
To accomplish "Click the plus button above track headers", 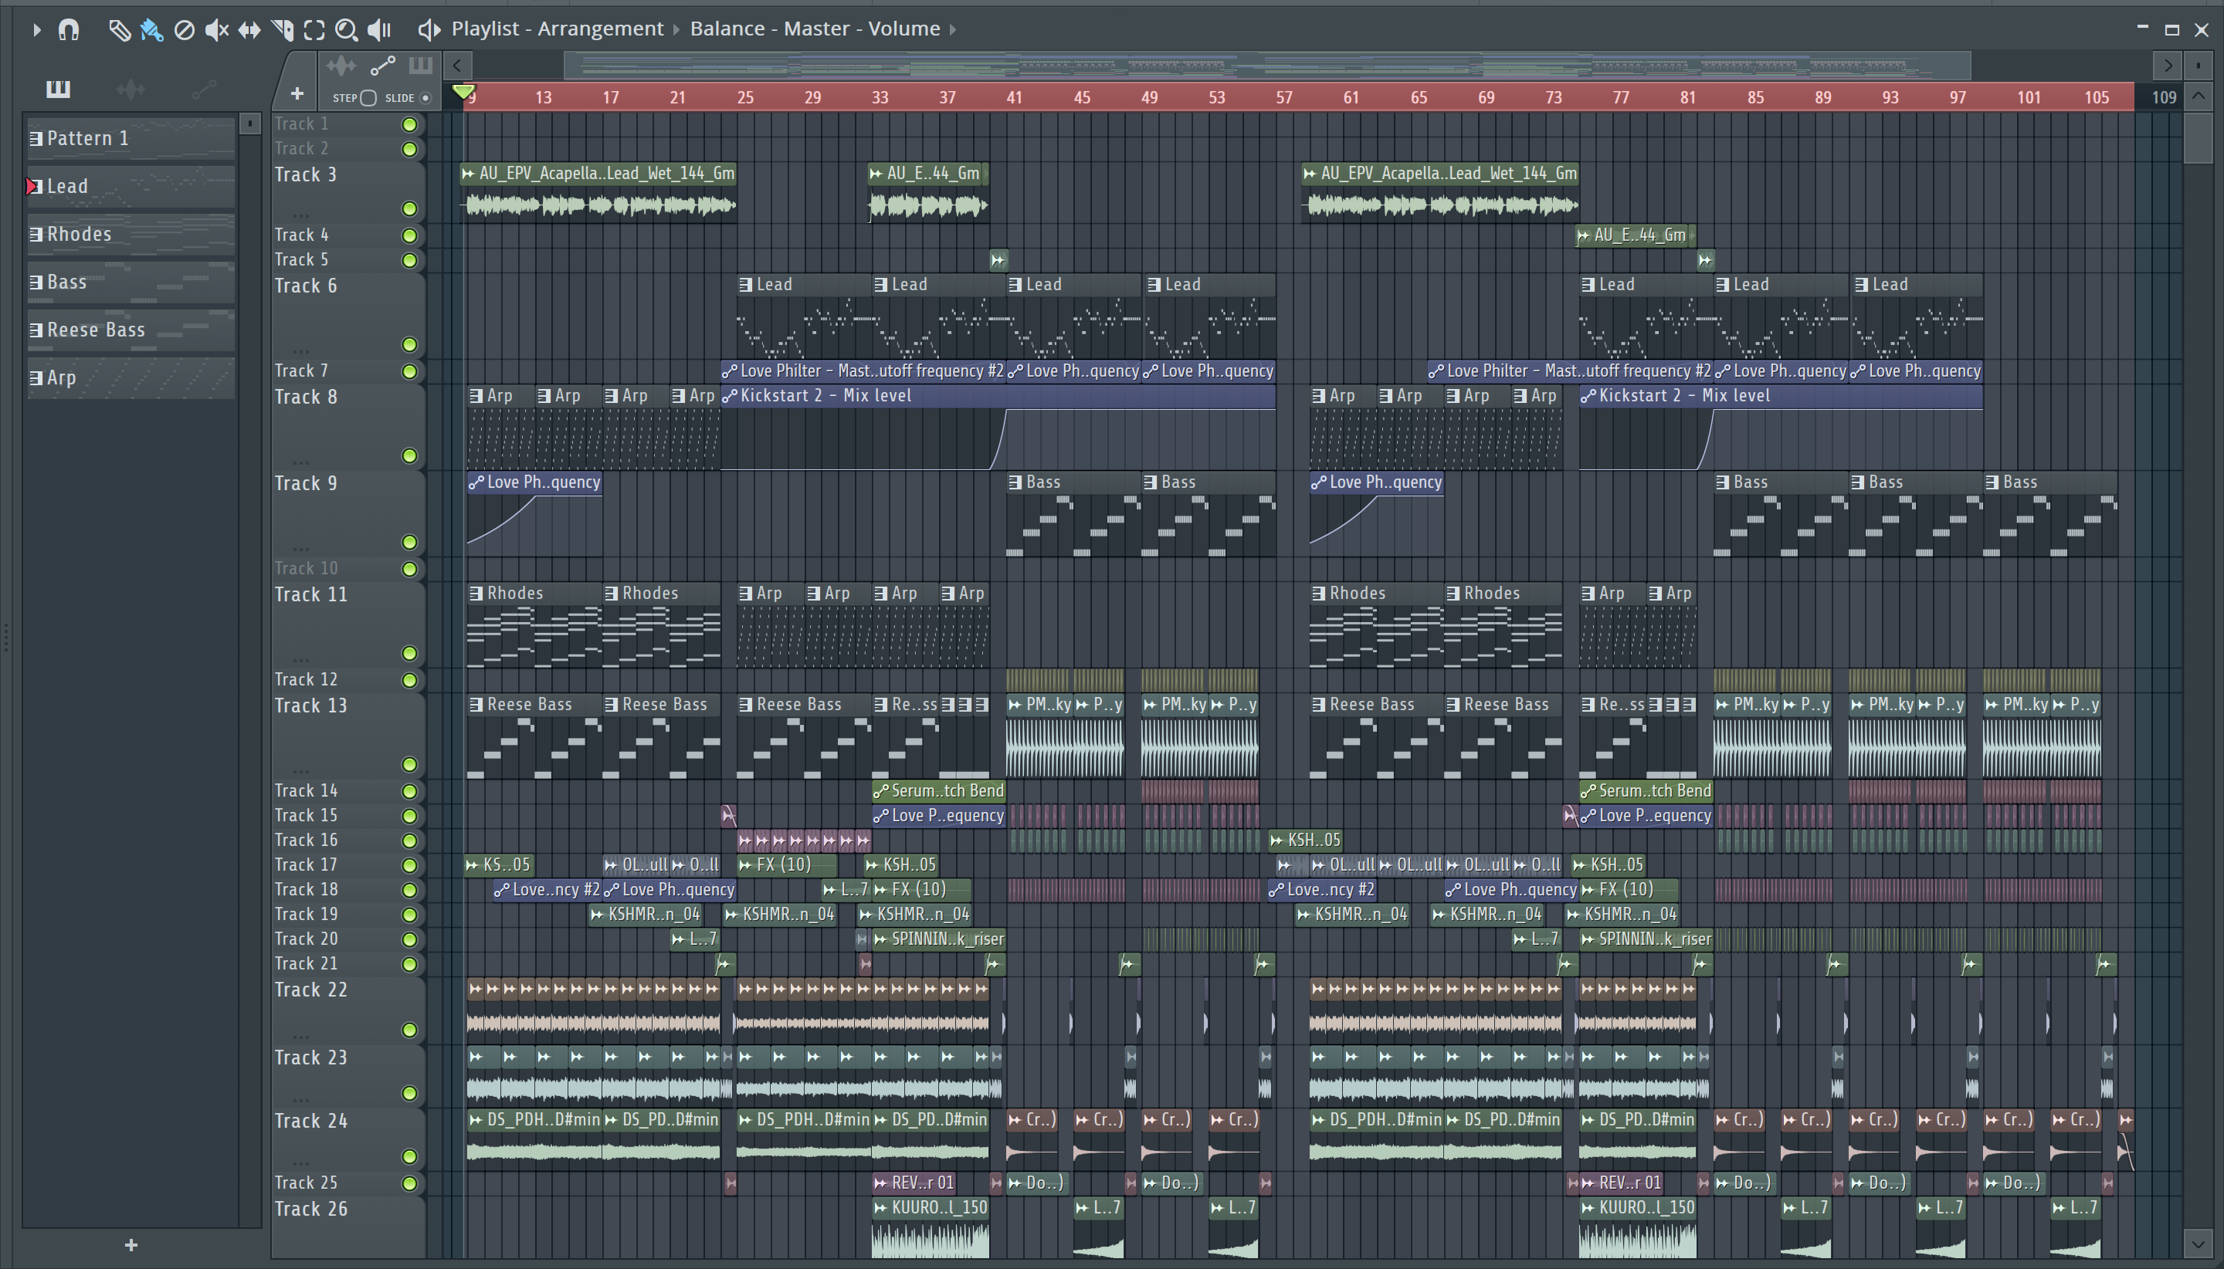I will (x=297, y=93).
